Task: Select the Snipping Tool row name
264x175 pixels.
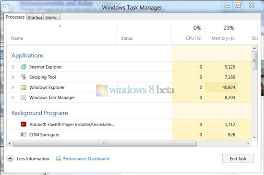Action: click(x=43, y=77)
